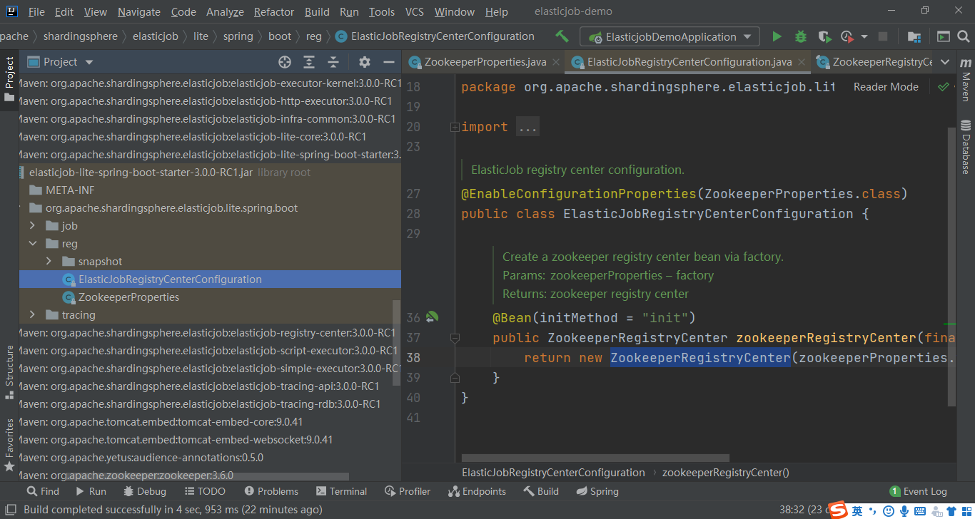Click the Project panel vertical scrollbar

(397, 342)
